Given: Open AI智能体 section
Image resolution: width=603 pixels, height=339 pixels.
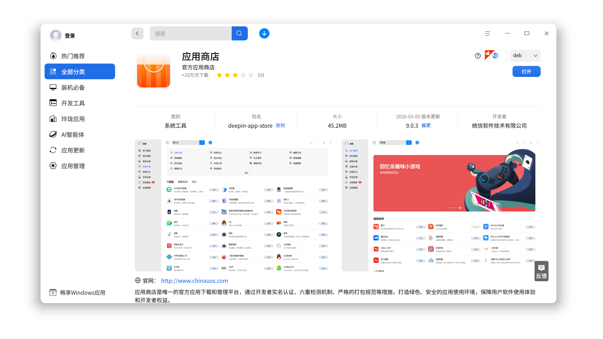Looking at the screenshot, I should 80,134.
